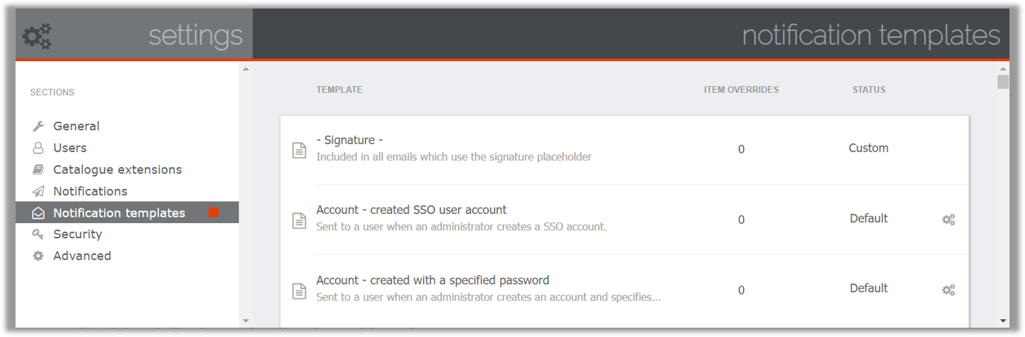The height and width of the screenshot is (337, 1025).
Task: Open gear options for SSO user account template
Action: tap(948, 219)
